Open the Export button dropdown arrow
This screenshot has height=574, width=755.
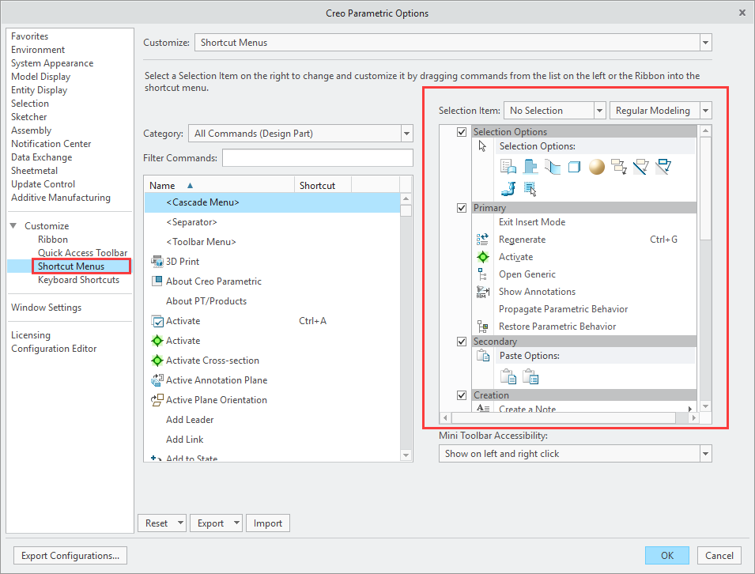click(x=236, y=523)
